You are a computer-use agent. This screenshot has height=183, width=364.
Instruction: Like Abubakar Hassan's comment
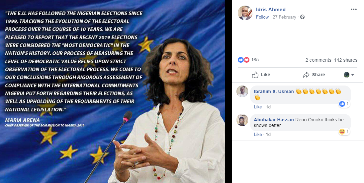point(258,134)
